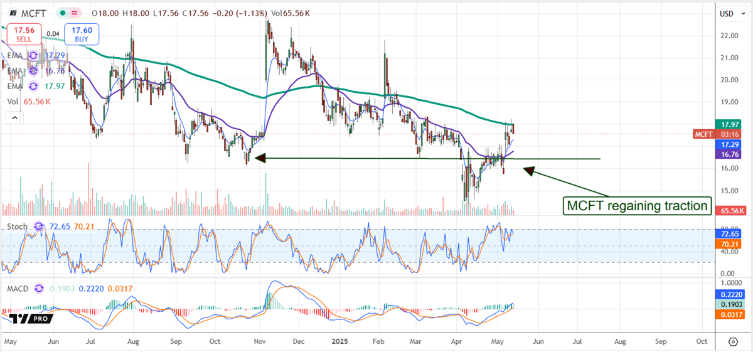Click the TradingView PRO logo
The height and width of the screenshot is (352, 753).
28,320
